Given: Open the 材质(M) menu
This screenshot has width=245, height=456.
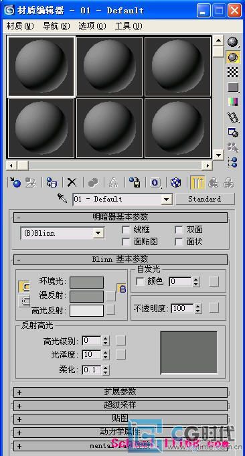Looking at the screenshot, I should (20, 26).
